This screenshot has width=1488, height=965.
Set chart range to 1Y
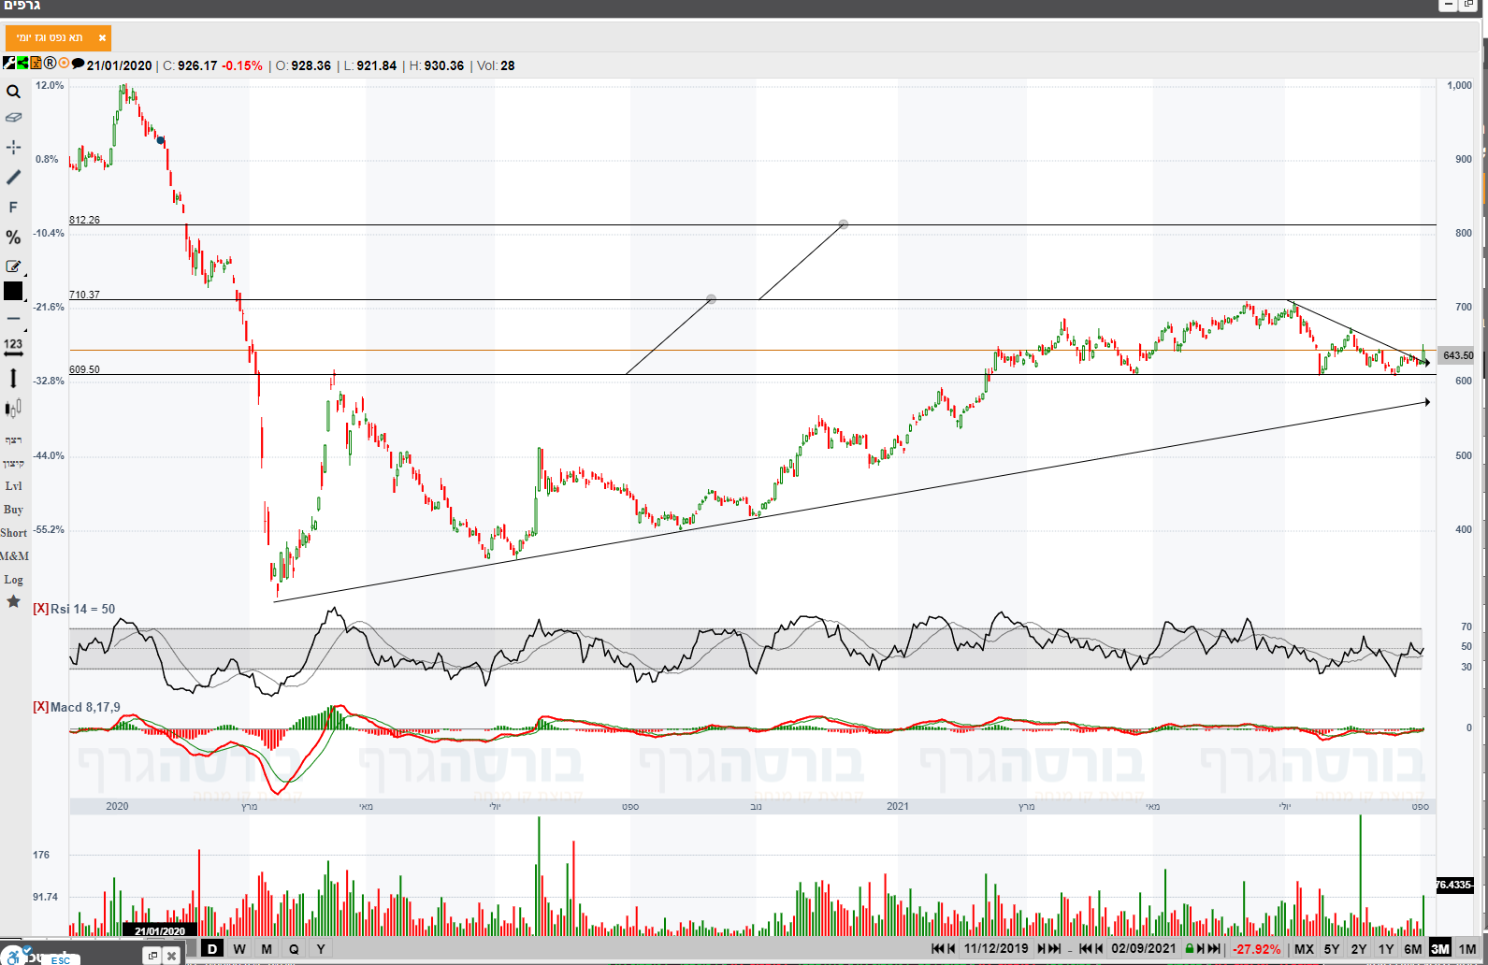pos(1386,949)
